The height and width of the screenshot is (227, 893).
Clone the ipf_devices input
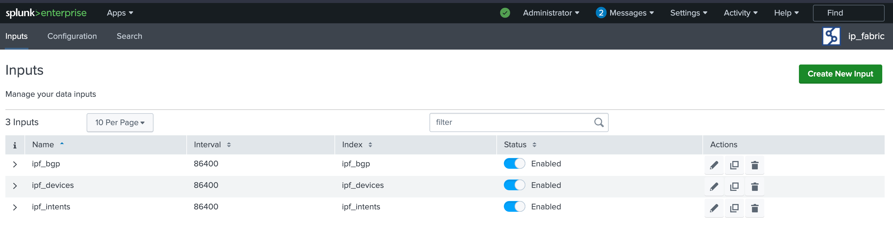coord(734,187)
